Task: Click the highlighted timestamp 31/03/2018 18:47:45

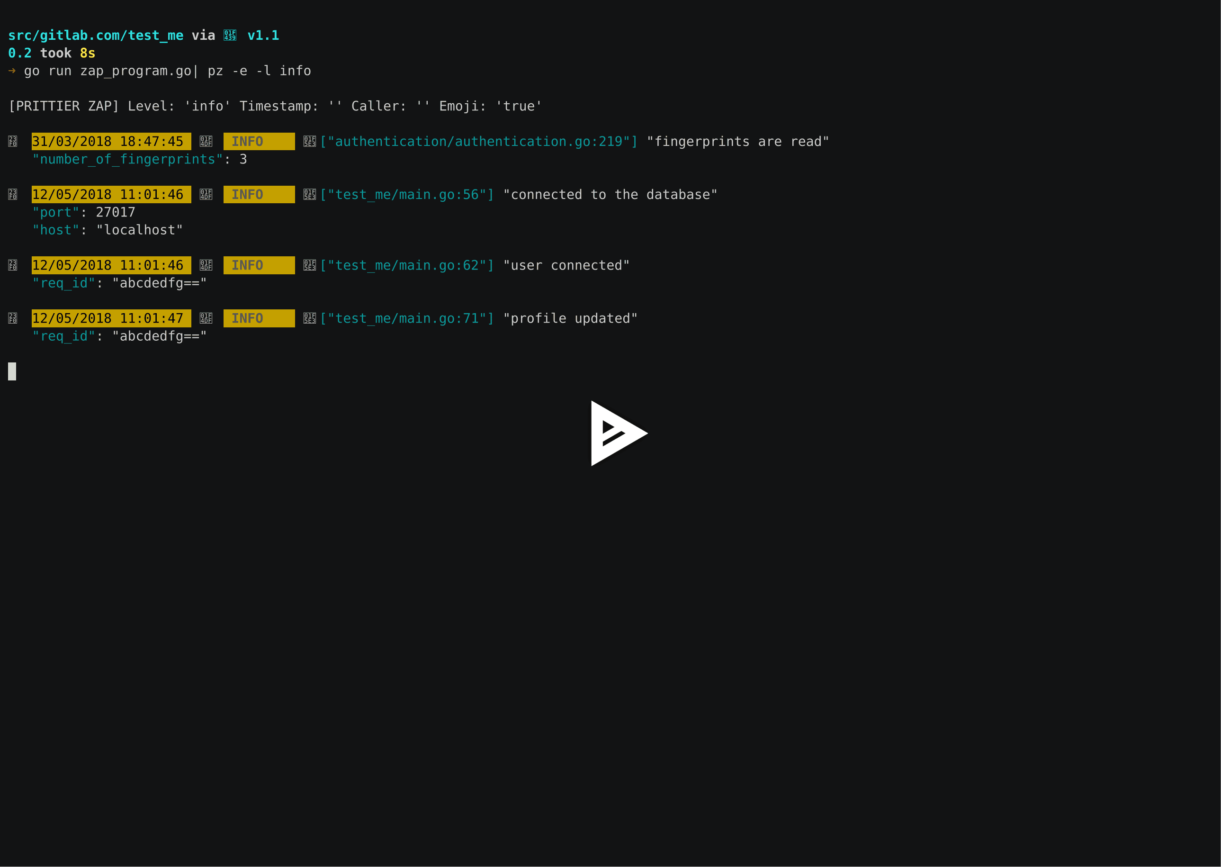Action: [x=110, y=142]
